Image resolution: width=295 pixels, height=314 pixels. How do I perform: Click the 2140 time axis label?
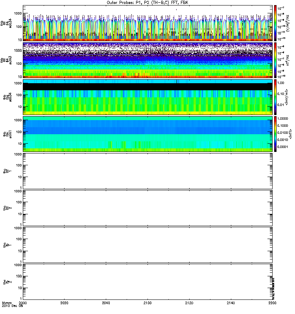pos(231,303)
